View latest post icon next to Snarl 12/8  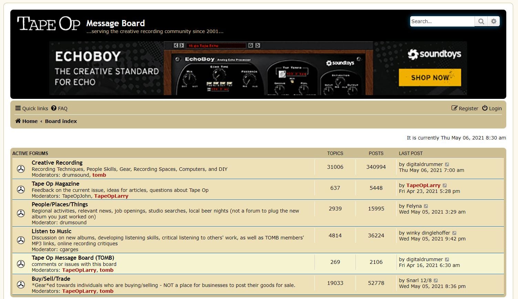(x=436, y=281)
